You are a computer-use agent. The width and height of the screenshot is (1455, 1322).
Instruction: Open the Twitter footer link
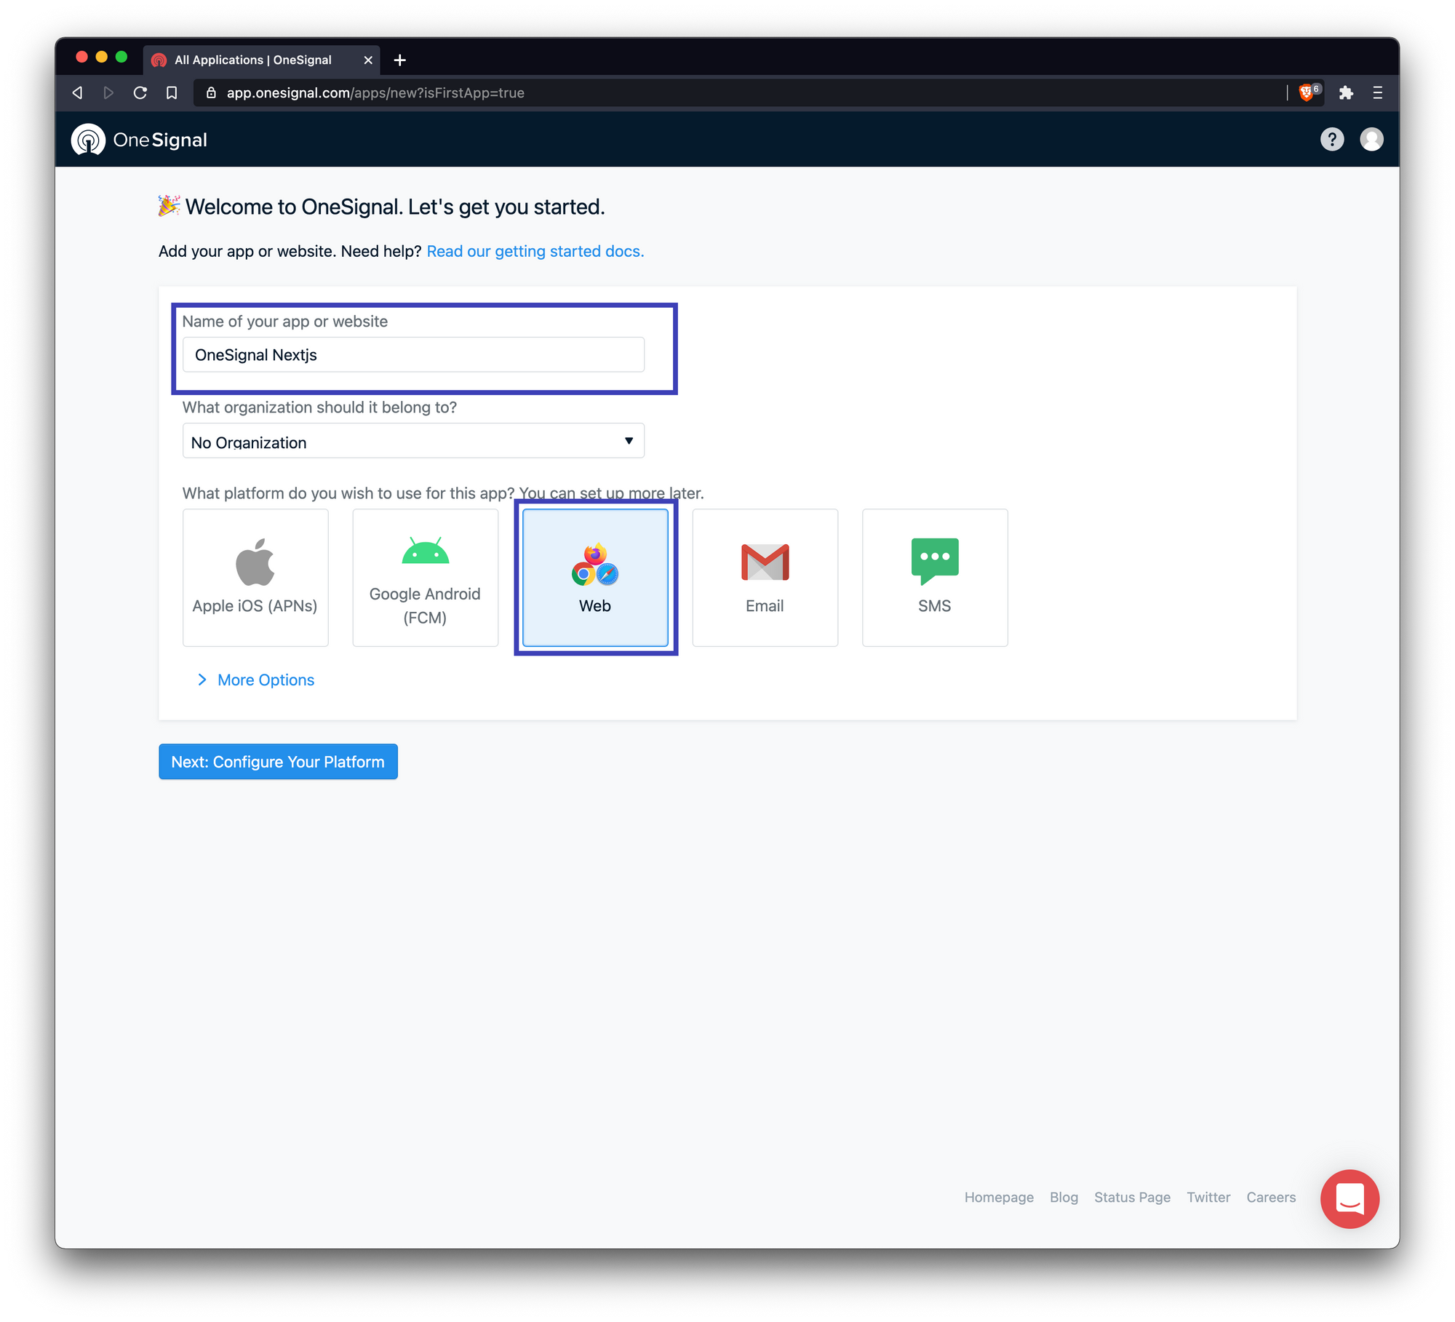[1208, 1197]
